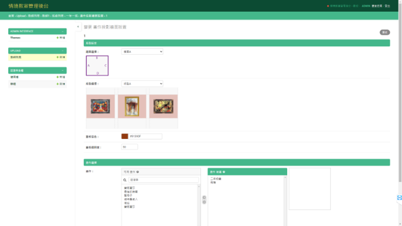This screenshot has height=226, width=402.
Task: Collapse the ADMIN INTERFACE sidebar section
Action: point(62,31)
